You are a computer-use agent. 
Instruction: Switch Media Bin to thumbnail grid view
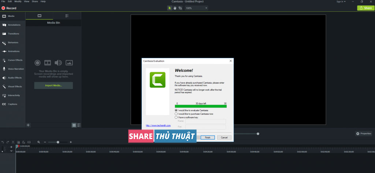coord(74,125)
